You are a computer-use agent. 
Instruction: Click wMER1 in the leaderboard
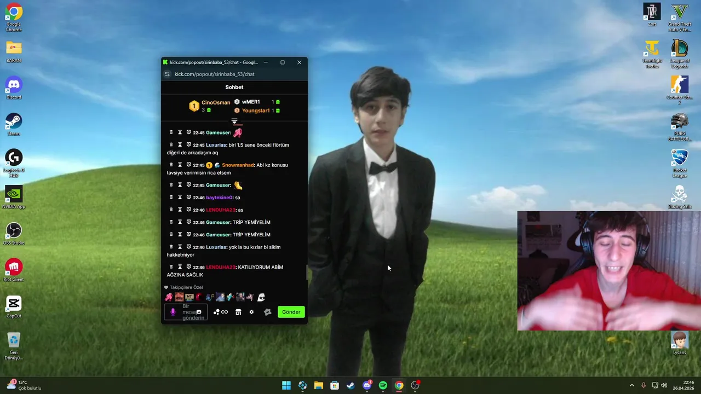pyautogui.click(x=251, y=102)
